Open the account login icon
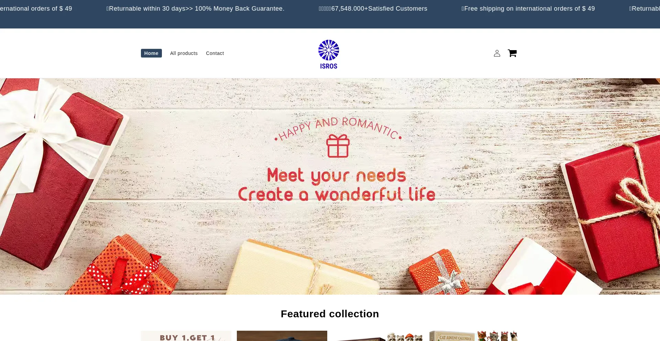The height and width of the screenshot is (341, 660). pos(497,53)
